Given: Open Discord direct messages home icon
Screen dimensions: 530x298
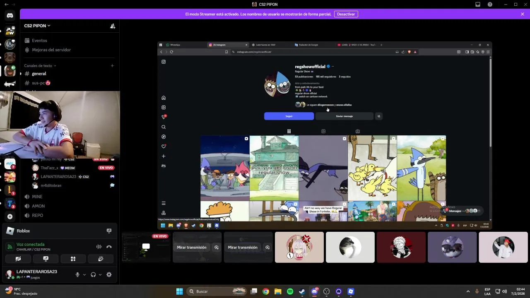Looking at the screenshot, I should pyautogui.click(x=10, y=16).
